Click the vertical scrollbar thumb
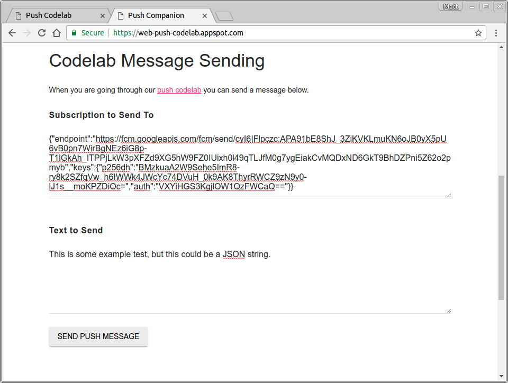This screenshot has width=508, height=383. [x=501, y=238]
